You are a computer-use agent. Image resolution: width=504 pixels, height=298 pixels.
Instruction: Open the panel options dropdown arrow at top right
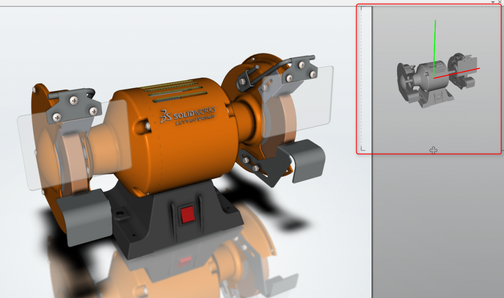(x=492, y=2)
